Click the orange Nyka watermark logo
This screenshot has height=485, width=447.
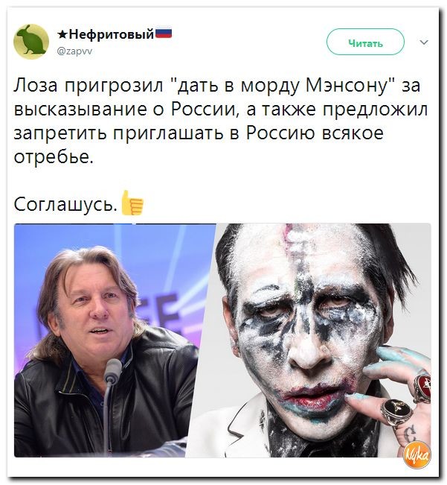pos(417,454)
